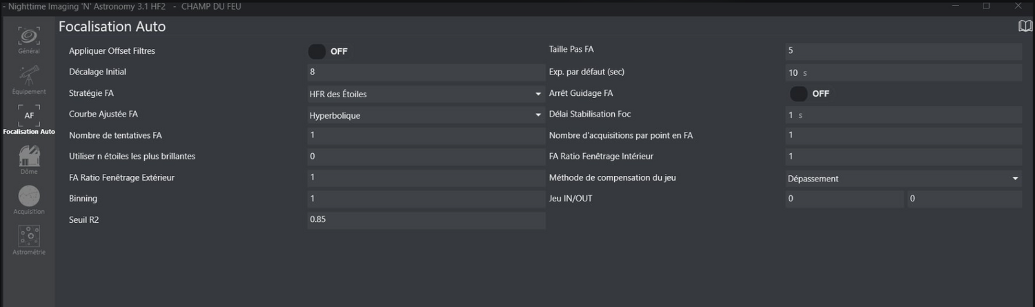Open the Général settings tab icon
Screen dimensions: 1035x307
(x=29, y=37)
